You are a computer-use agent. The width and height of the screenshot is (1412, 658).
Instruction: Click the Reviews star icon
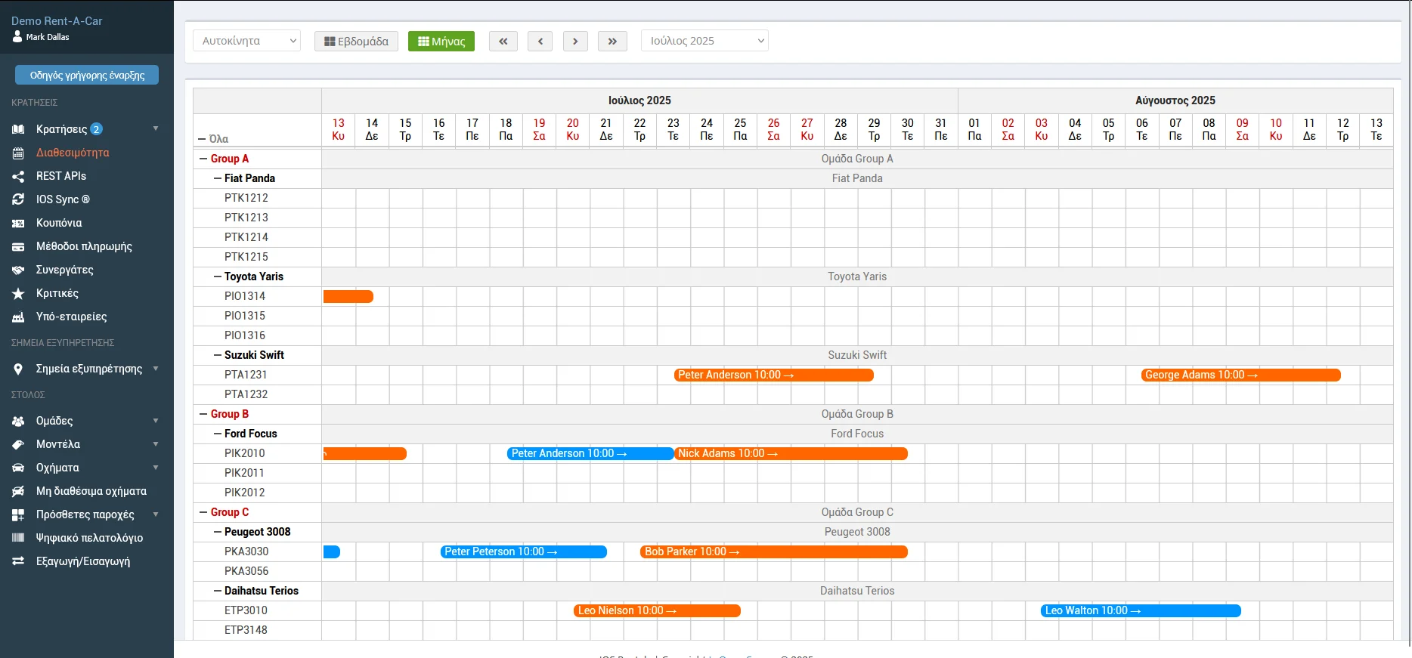coord(18,293)
